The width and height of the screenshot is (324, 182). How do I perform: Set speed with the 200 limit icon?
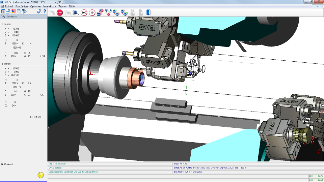[84, 12]
